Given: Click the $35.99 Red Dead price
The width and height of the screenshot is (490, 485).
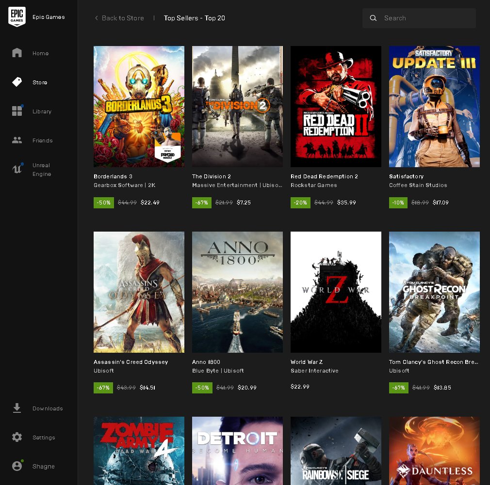Looking at the screenshot, I should click(346, 203).
